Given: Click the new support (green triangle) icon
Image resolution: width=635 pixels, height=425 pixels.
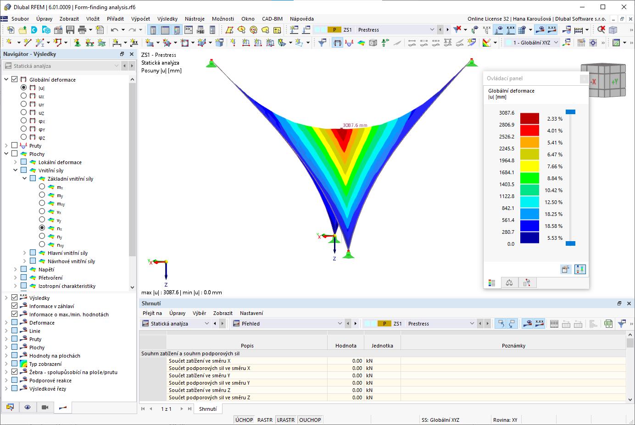Looking at the screenshot, I should (x=77, y=43).
